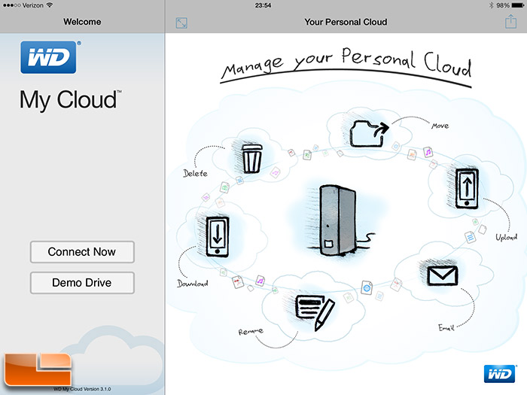Tap the battery indicator in the status bar

(x=518, y=5)
